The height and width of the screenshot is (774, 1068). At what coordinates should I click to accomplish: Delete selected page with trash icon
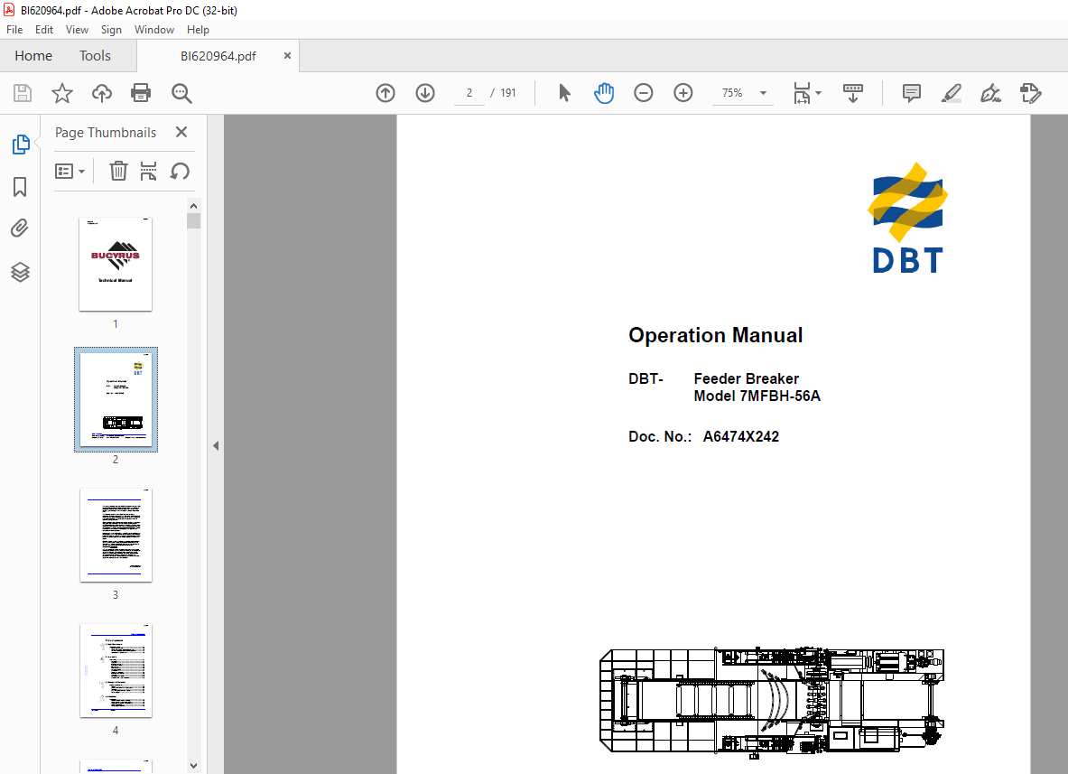coord(118,171)
